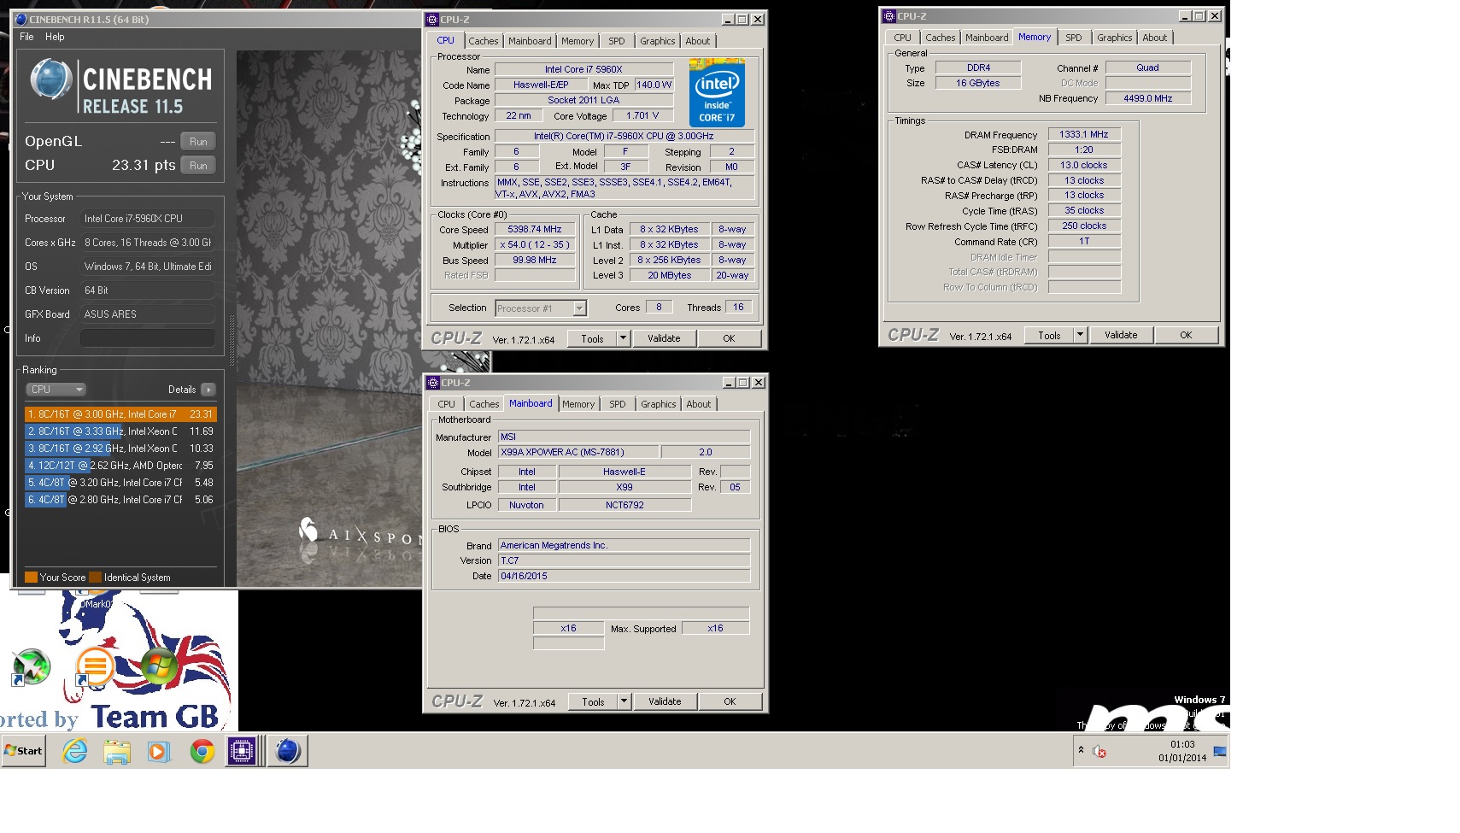The width and height of the screenshot is (1460, 833).
Task: Open Tools dropdown arrow in CPU-Z Mainboard window
Action: click(x=624, y=701)
